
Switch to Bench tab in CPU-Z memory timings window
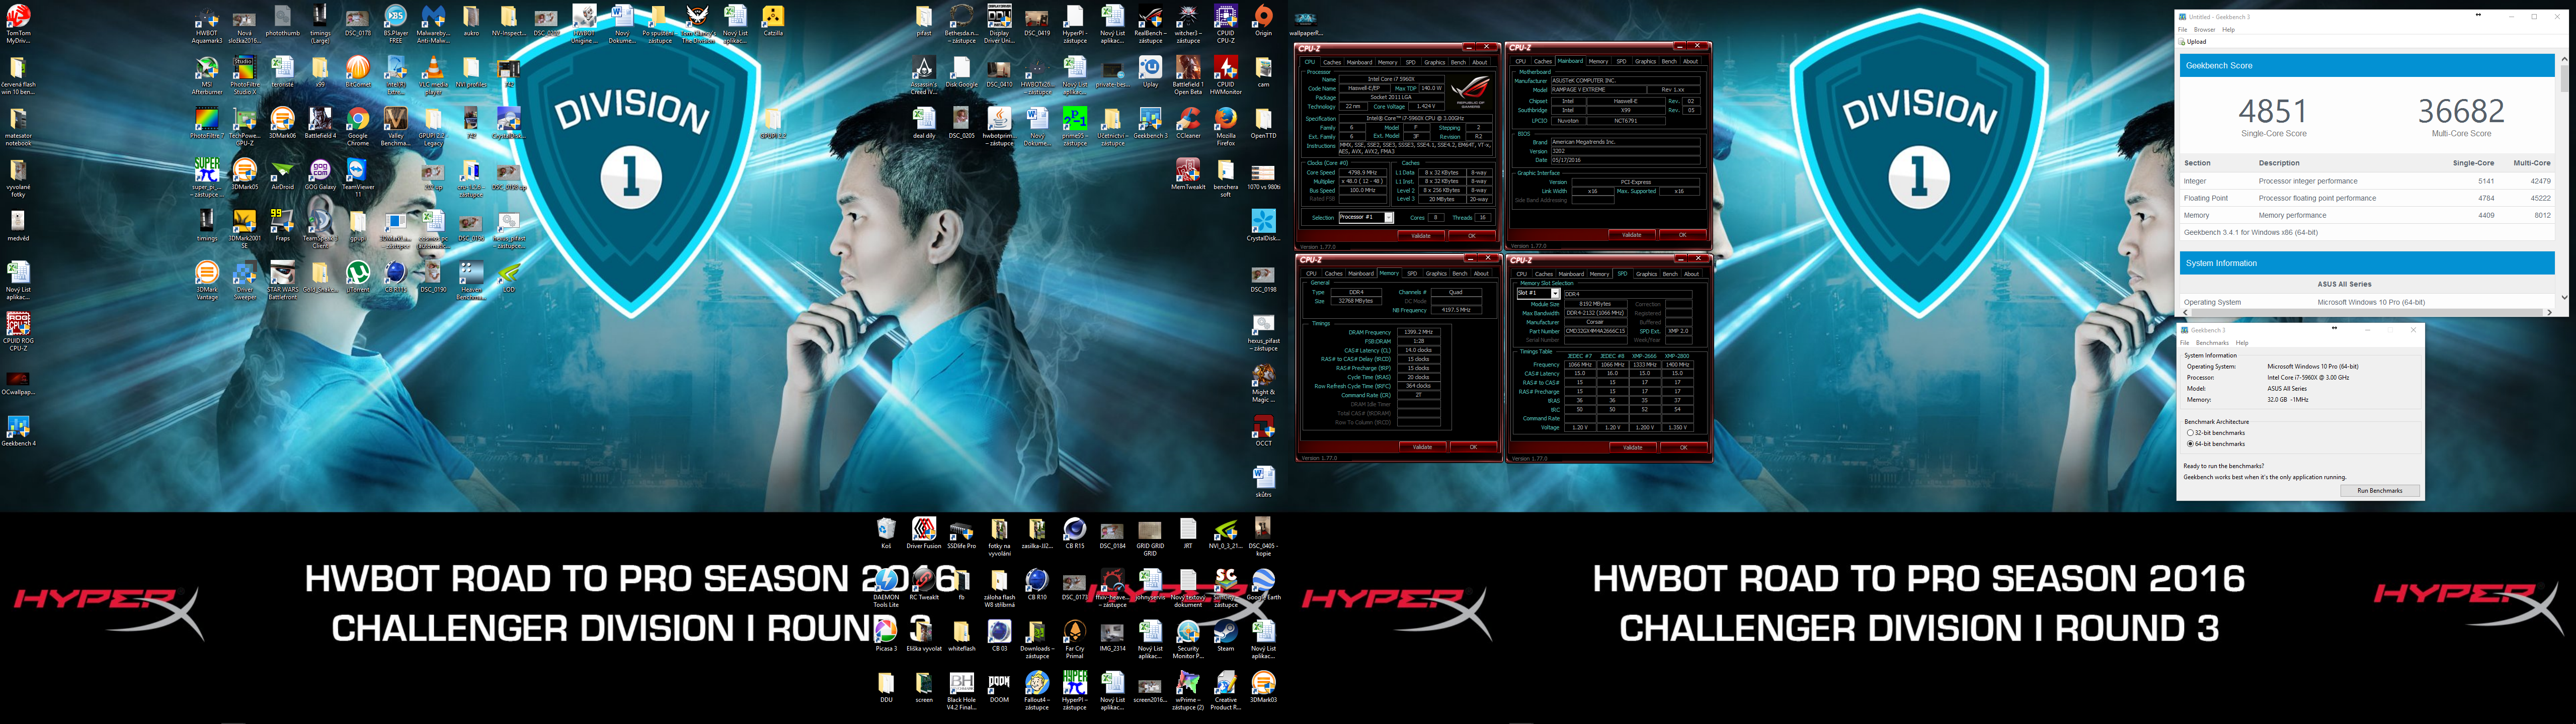click(x=1460, y=274)
